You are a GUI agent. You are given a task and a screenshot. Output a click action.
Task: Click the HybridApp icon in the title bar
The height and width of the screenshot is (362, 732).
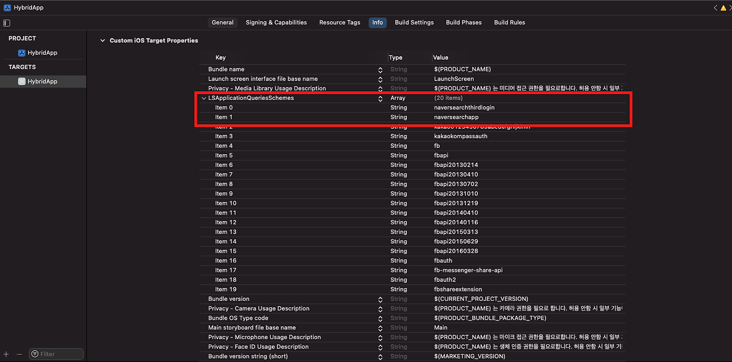(x=7, y=7)
